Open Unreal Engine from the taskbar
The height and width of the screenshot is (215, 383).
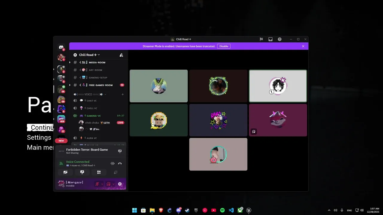[x=249, y=210]
